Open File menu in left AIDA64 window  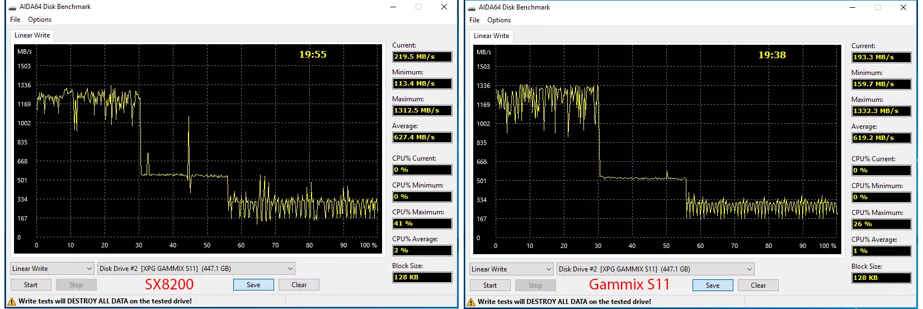15,20
